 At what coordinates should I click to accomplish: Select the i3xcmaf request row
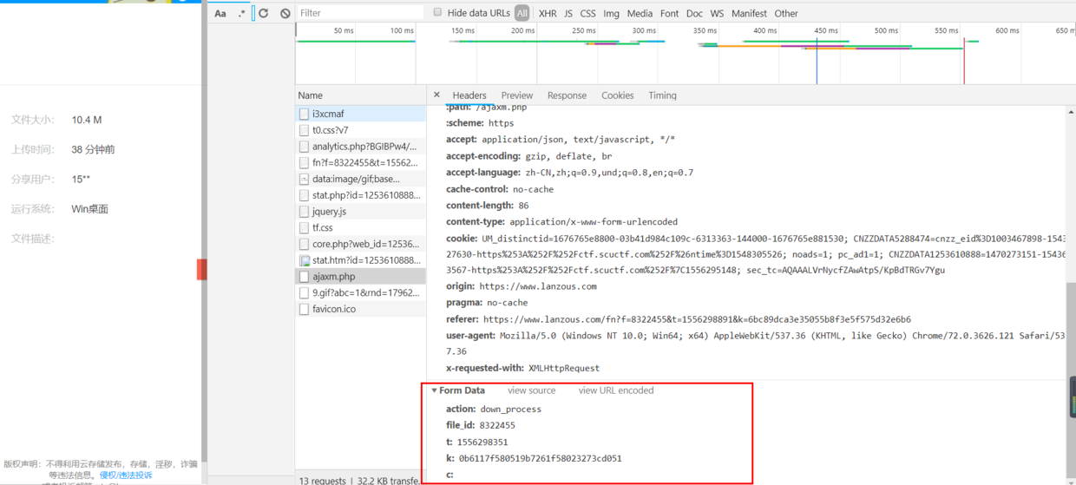coord(360,114)
